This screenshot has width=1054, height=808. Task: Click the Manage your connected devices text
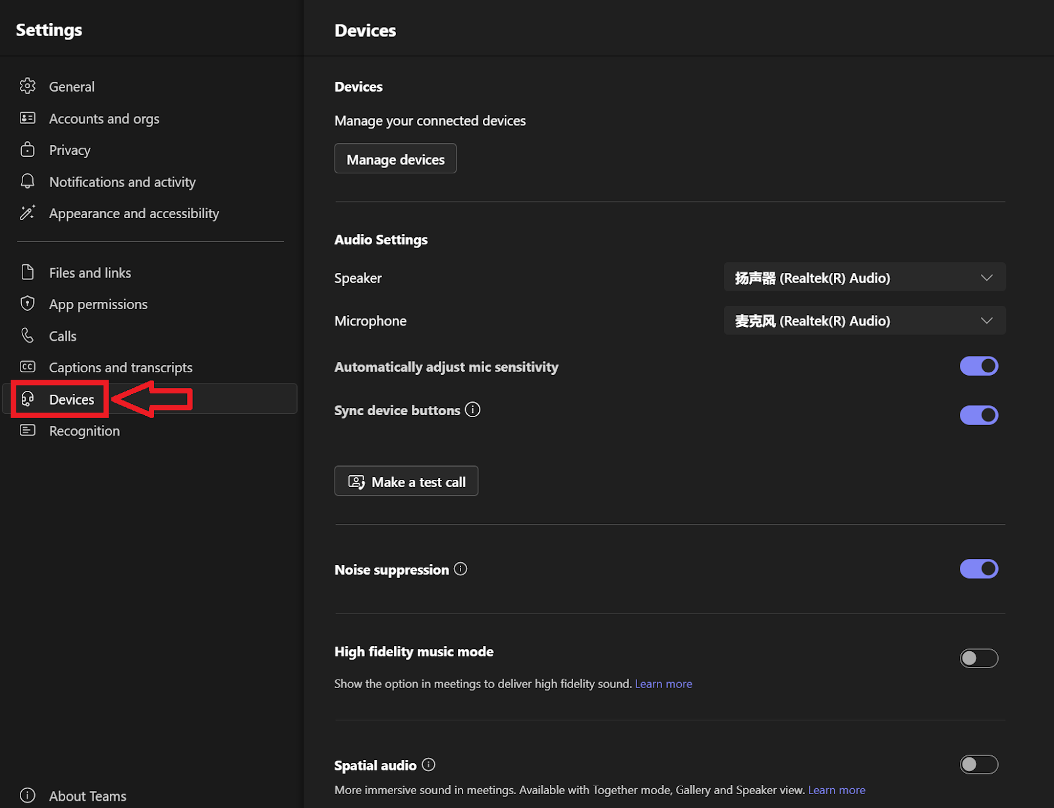pos(430,121)
